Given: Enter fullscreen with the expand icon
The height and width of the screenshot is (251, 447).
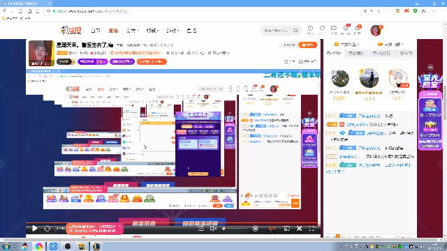Looking at the screenshot, I should point(312,228).
